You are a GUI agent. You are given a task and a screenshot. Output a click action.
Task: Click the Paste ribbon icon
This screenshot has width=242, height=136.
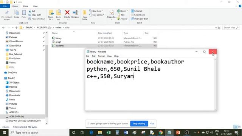24,14
